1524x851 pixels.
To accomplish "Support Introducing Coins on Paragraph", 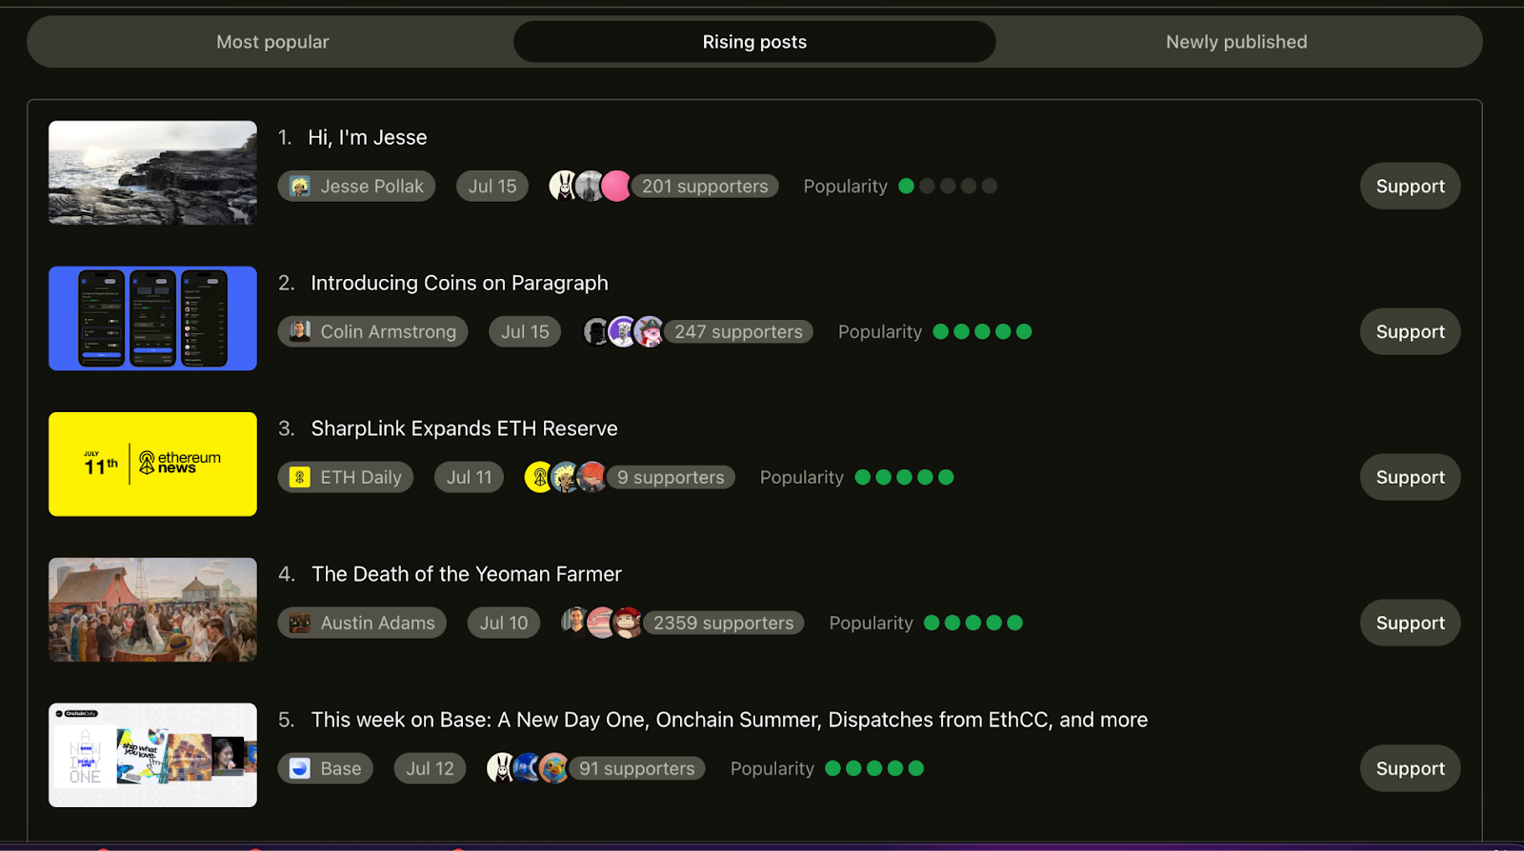I will coord(1410,331).
